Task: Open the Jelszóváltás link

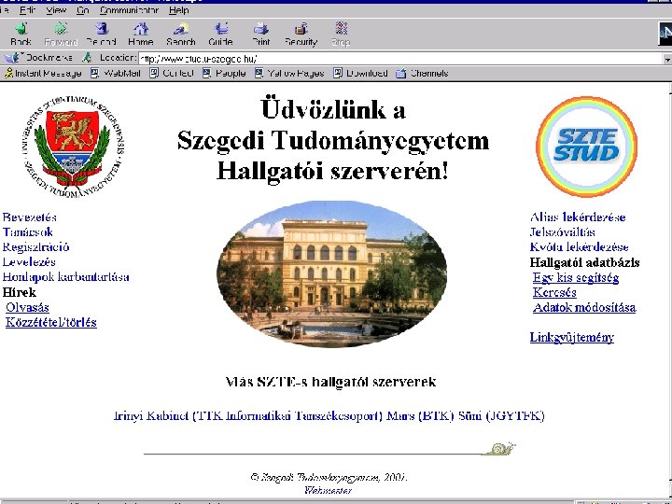Action: [562, 232]
